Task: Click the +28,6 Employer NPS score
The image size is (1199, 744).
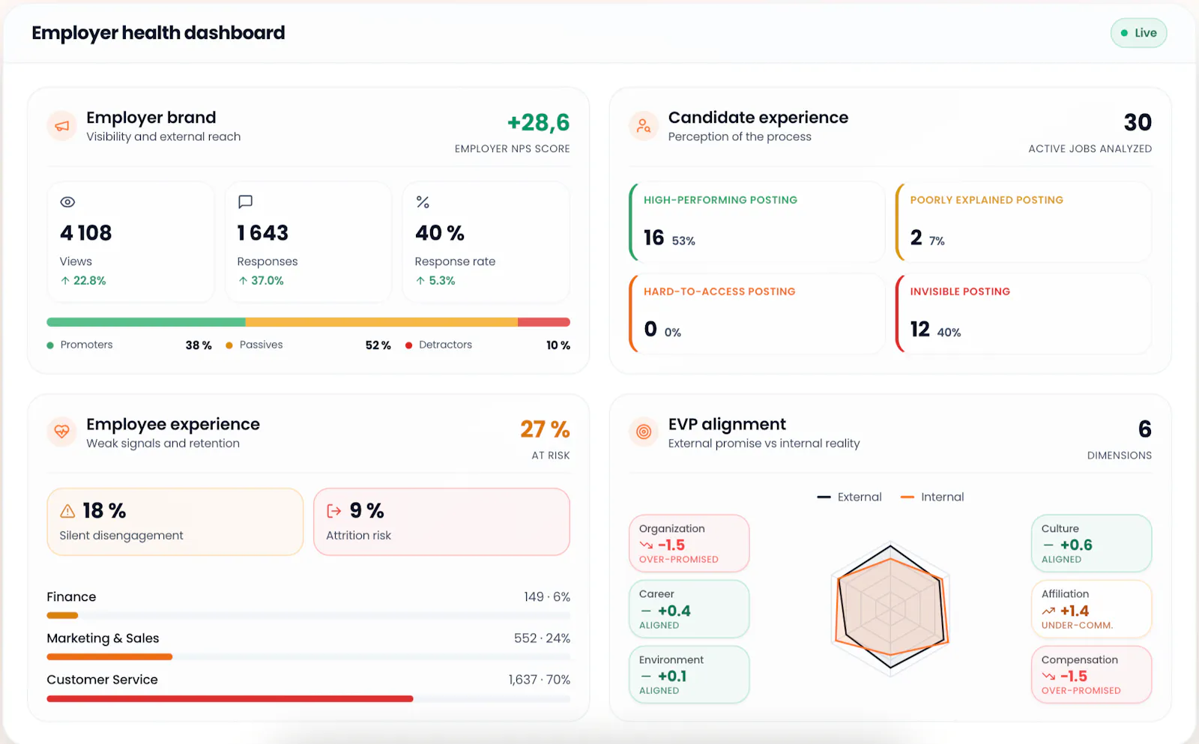Action: pyautogui.click(x=538, y=123)
